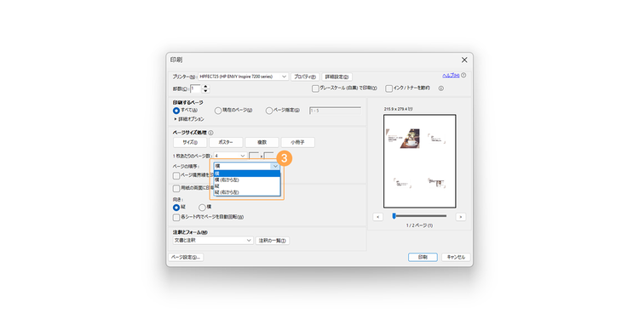Open ページ設定 page setup
The image size is (639, 319).
186,257
